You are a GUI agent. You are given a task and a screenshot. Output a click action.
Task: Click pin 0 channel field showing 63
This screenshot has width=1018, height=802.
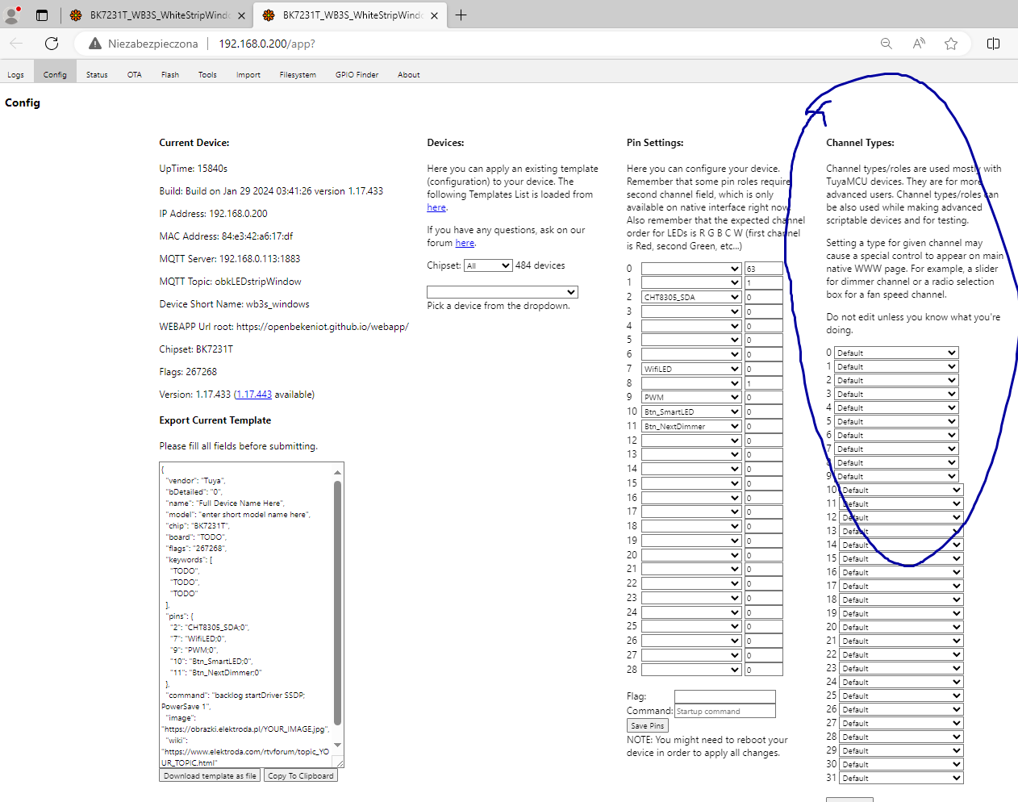(763, 269)
